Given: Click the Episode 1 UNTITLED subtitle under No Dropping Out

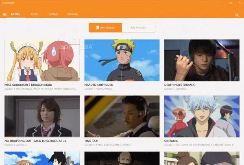Looking at the screenshot, I should point(15,145).
